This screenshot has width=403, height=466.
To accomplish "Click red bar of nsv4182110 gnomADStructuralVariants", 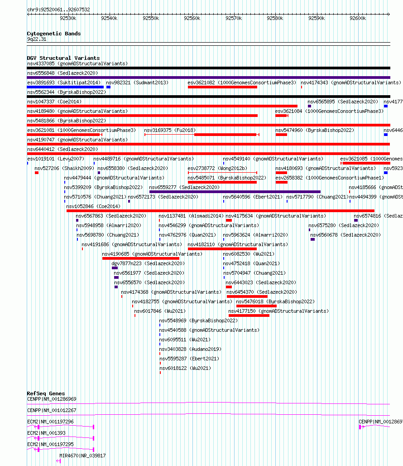I will click(x=222, y=249).
